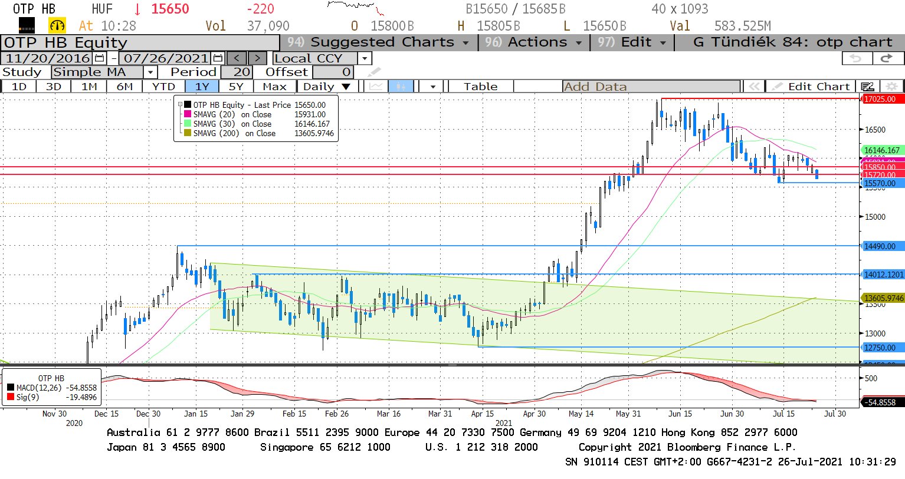Click the yellow gauge icon near time
Image resolution: width=905 pixels, height=479 pixels.
pyautogui.click(x=57, y=25)
